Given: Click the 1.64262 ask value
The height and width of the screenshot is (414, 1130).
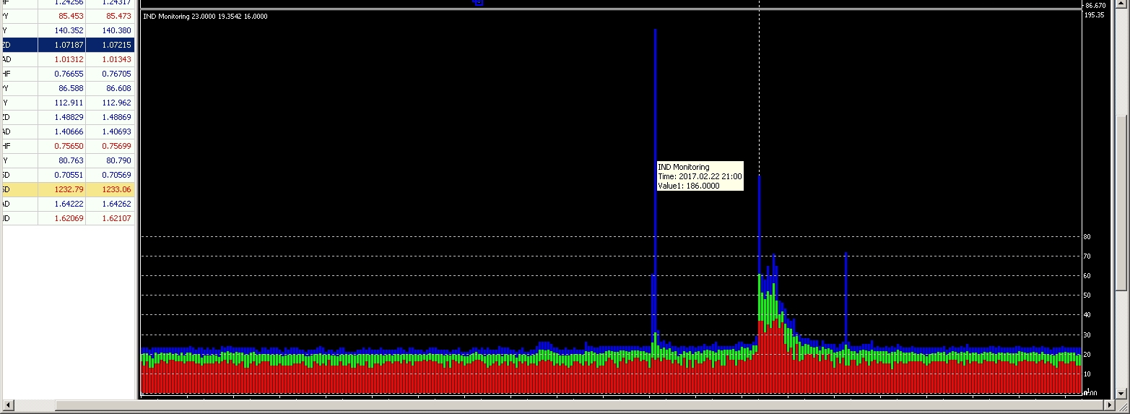Looking at the screenshot, I should pyautogui.click(x=110, y=204).
